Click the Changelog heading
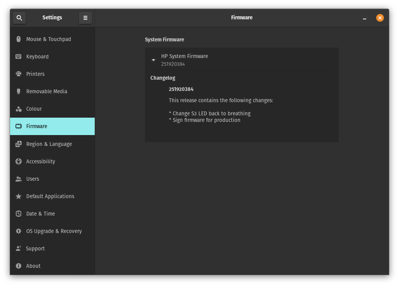Image resolution: width=399 pixels, height=286 pixels. (163, 78)
